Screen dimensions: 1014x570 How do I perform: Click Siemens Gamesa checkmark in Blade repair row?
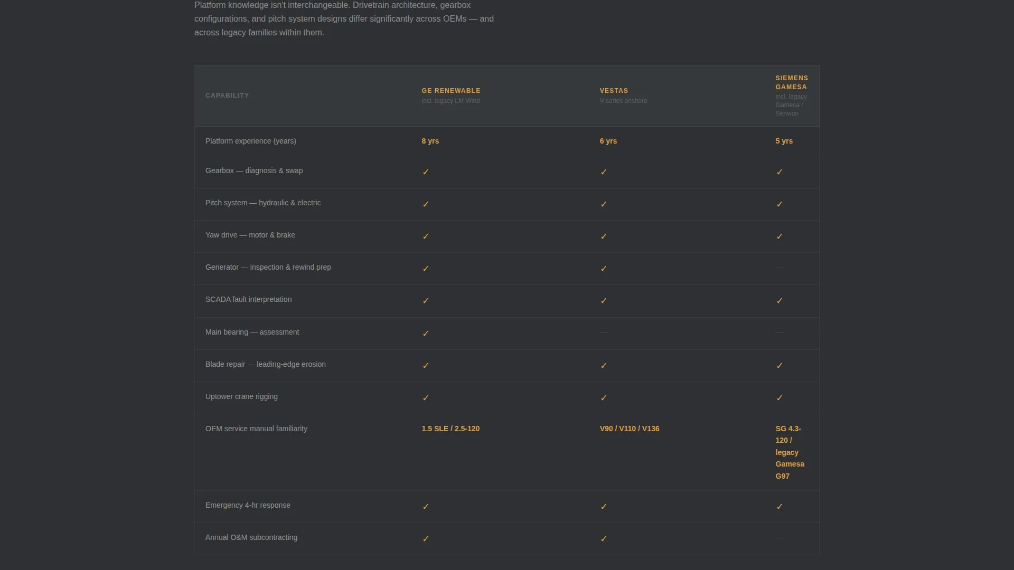(x=780, y=366)
